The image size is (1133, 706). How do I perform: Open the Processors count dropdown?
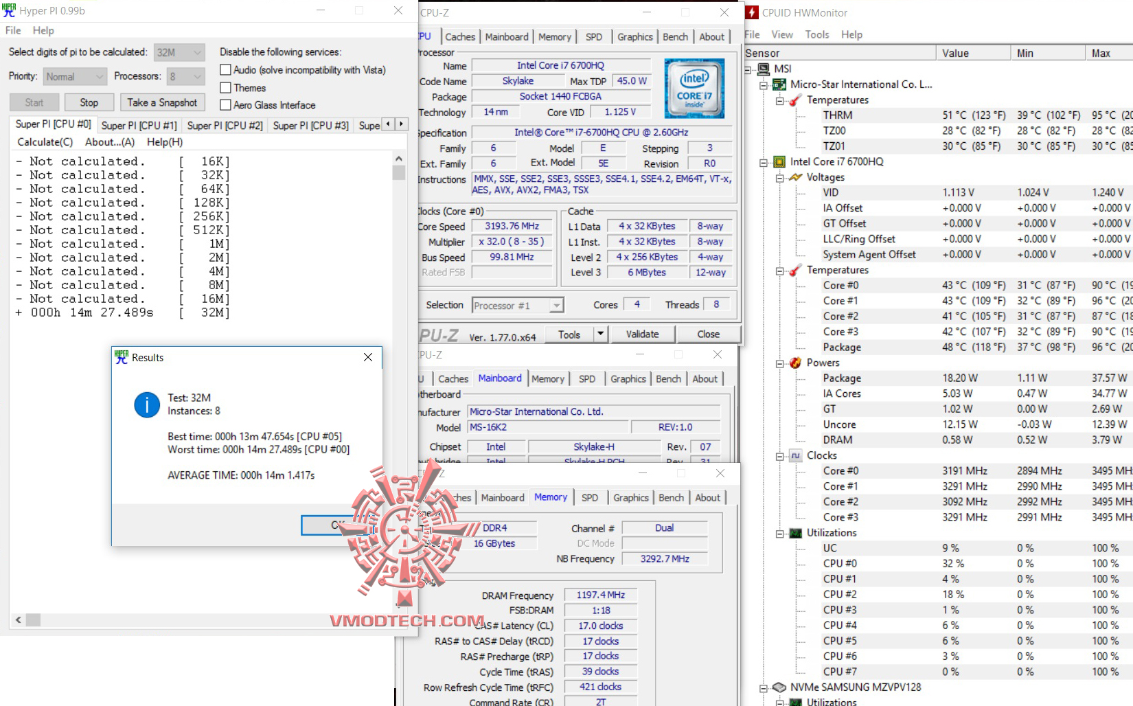point(185,76)
